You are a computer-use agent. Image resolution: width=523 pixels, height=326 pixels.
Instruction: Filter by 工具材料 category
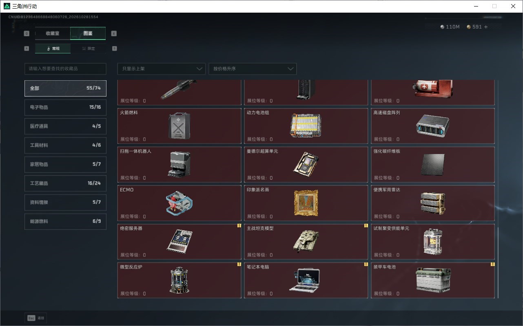pos(65,145)
